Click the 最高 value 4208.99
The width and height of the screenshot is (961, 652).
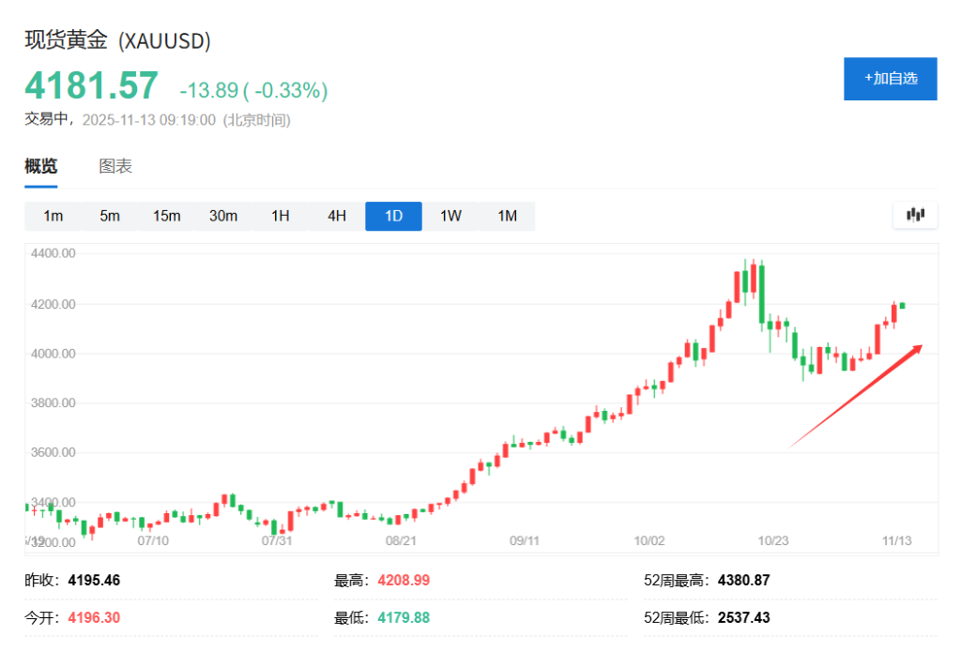tap(404, 580)
